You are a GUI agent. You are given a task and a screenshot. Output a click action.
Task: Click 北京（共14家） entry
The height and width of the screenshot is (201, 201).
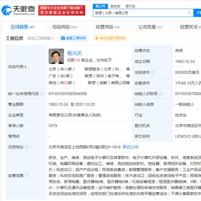click(62, 69)
